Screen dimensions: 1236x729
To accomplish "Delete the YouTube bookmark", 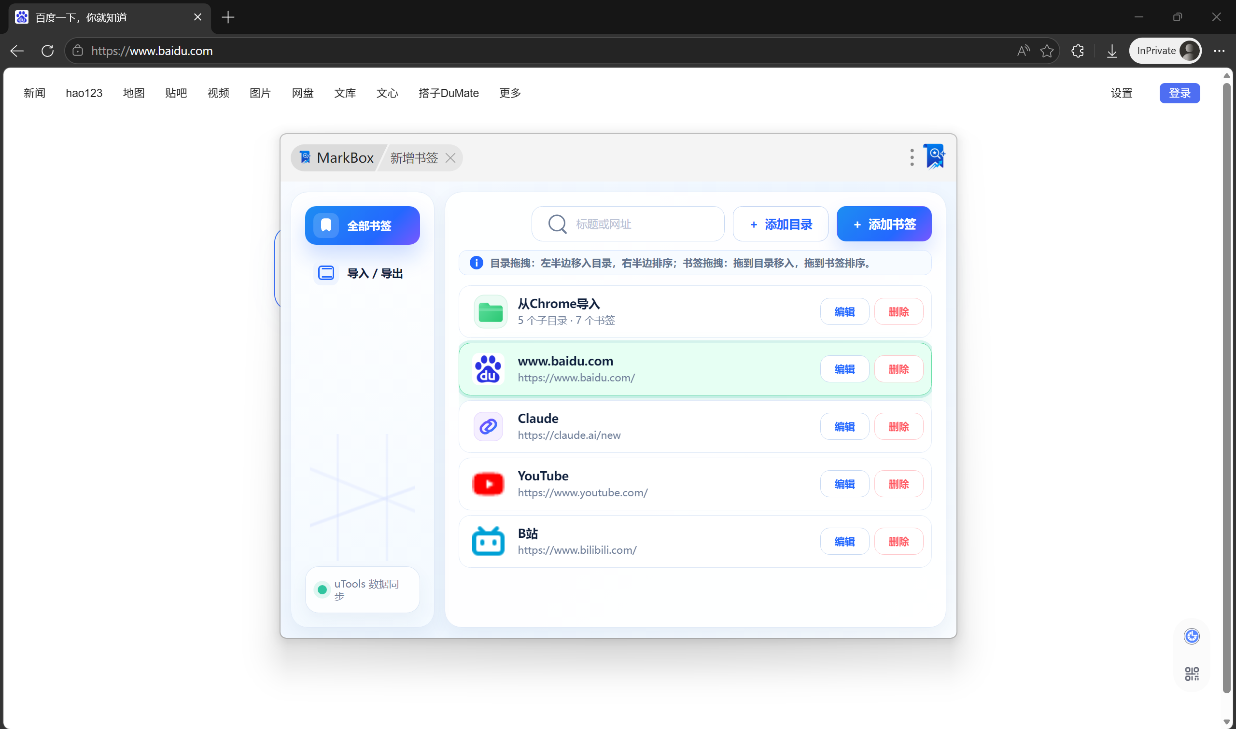I will tap(899, 484).
